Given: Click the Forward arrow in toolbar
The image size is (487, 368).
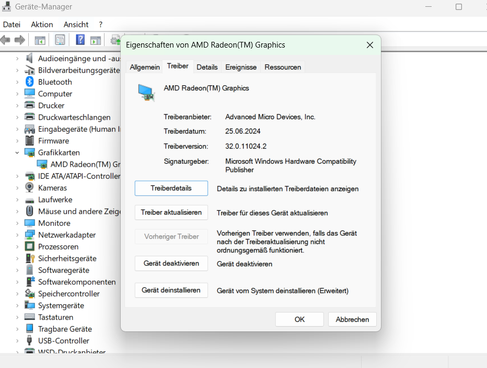Looking at the screenshot, I should [x=20, y=40].
